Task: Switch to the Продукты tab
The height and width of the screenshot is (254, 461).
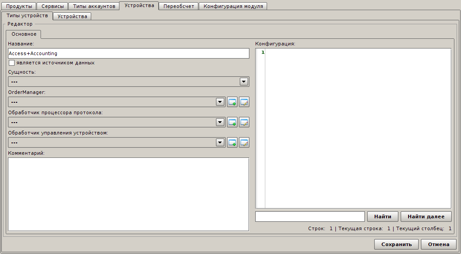Action: pos(19,6)
